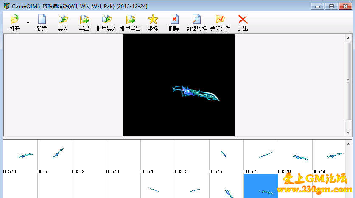Click preview pane scroll down arrow
The height and width of the screenshot is (198, 355).
[x=348, y=133]
